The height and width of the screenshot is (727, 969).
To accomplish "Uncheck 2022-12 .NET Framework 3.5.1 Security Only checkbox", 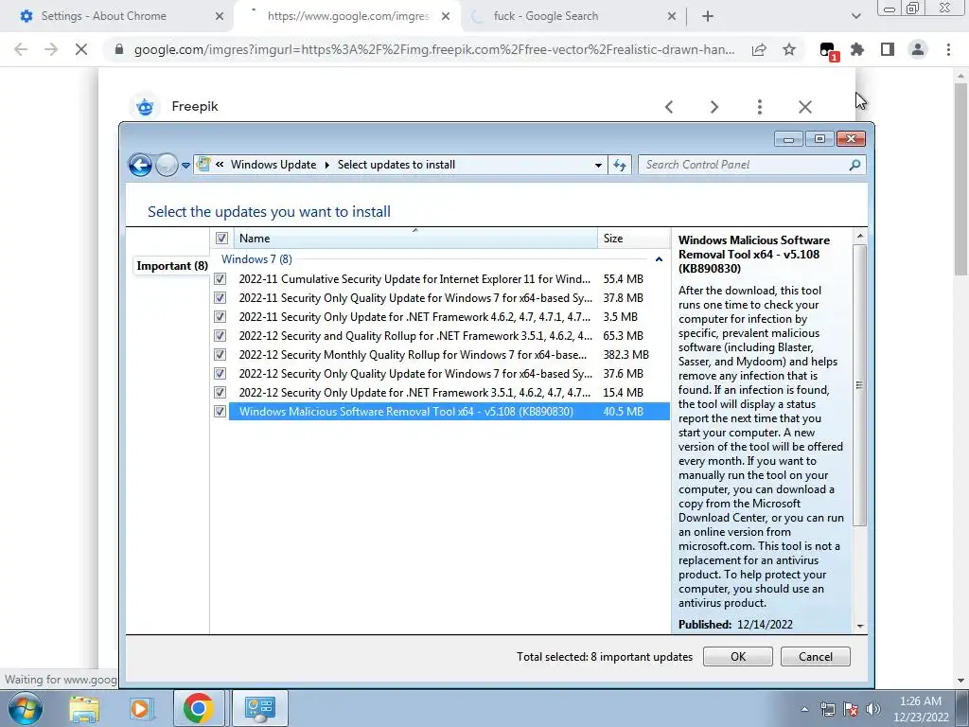I will pos(220,393).
